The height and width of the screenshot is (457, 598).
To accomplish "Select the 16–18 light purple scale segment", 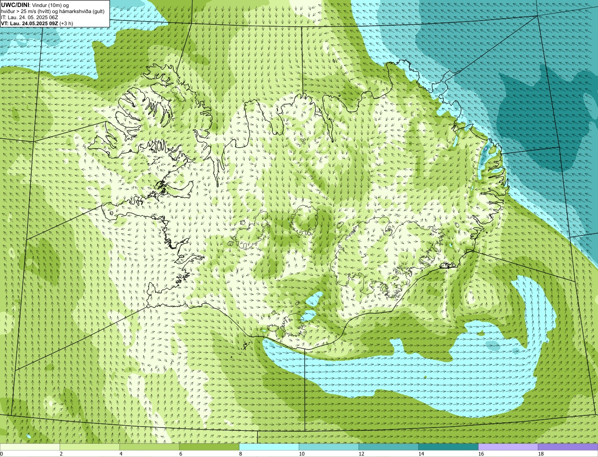I will [508, 447].
